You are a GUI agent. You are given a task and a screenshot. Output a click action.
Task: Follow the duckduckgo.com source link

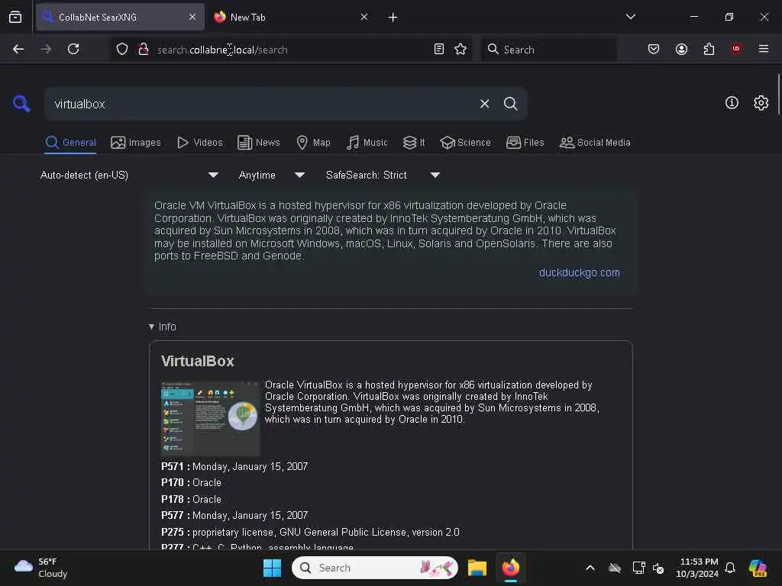point(579,272)
